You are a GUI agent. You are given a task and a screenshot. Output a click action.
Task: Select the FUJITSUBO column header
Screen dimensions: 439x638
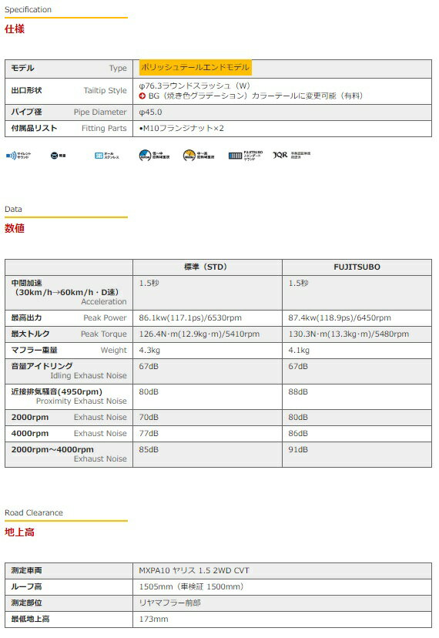coord(357,267)
